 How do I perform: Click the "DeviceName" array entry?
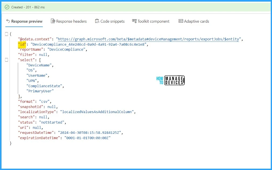(x=39, y=65)
